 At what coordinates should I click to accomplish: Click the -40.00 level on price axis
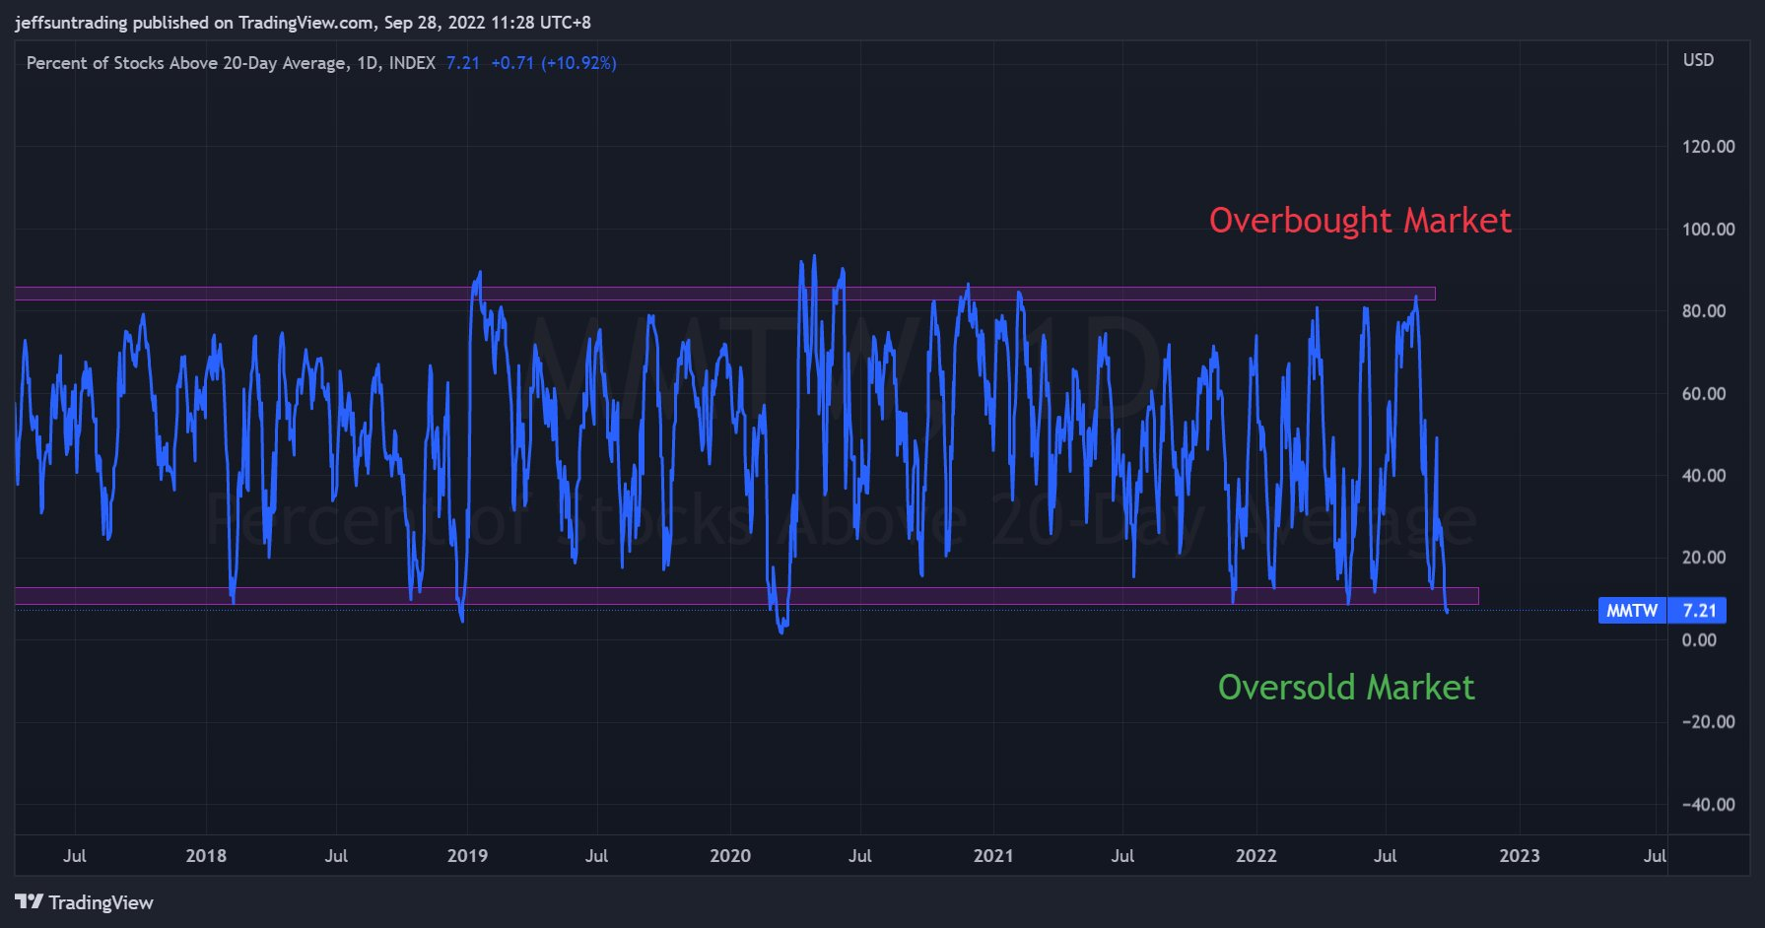point(1708,804)
